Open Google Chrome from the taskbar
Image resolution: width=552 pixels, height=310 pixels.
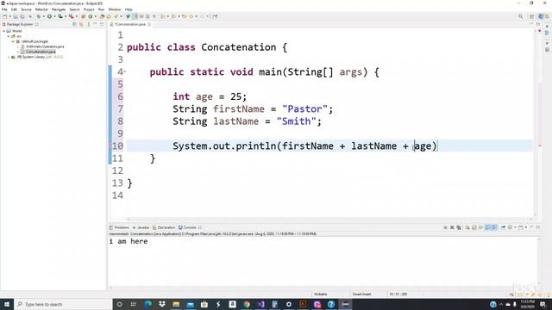tap(247, 304)
